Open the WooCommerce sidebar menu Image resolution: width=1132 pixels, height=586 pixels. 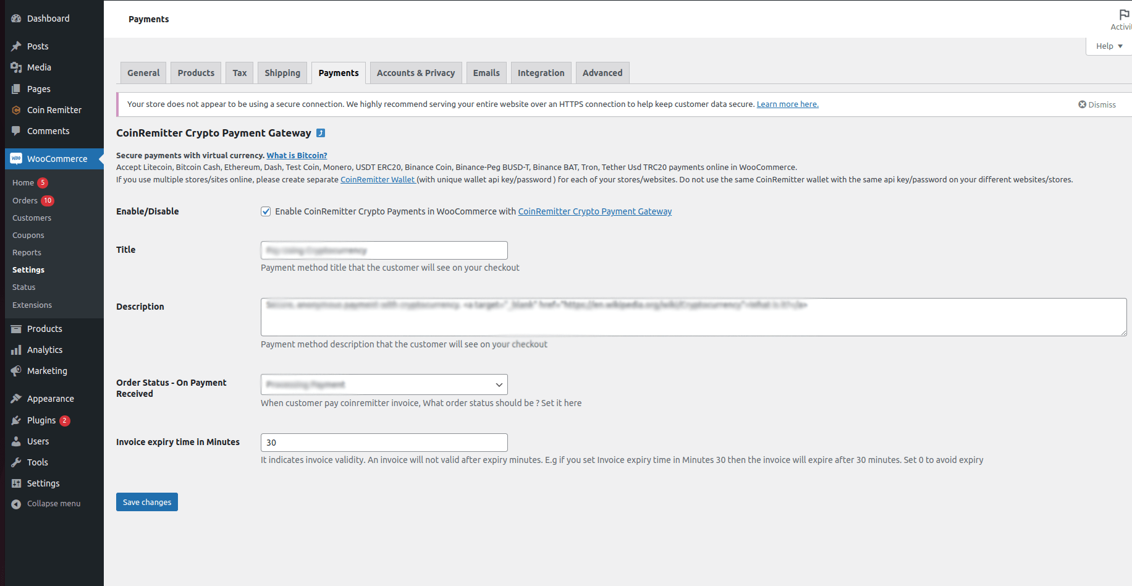tap(57, 158)
